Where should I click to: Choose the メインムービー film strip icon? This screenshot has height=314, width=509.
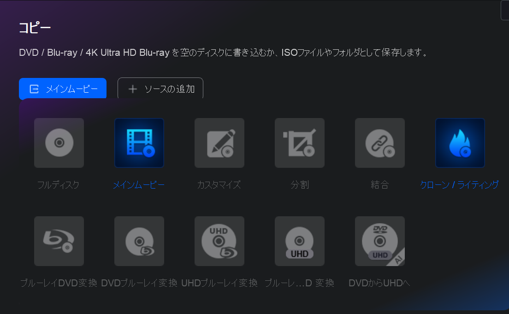[x=139, y=143]
